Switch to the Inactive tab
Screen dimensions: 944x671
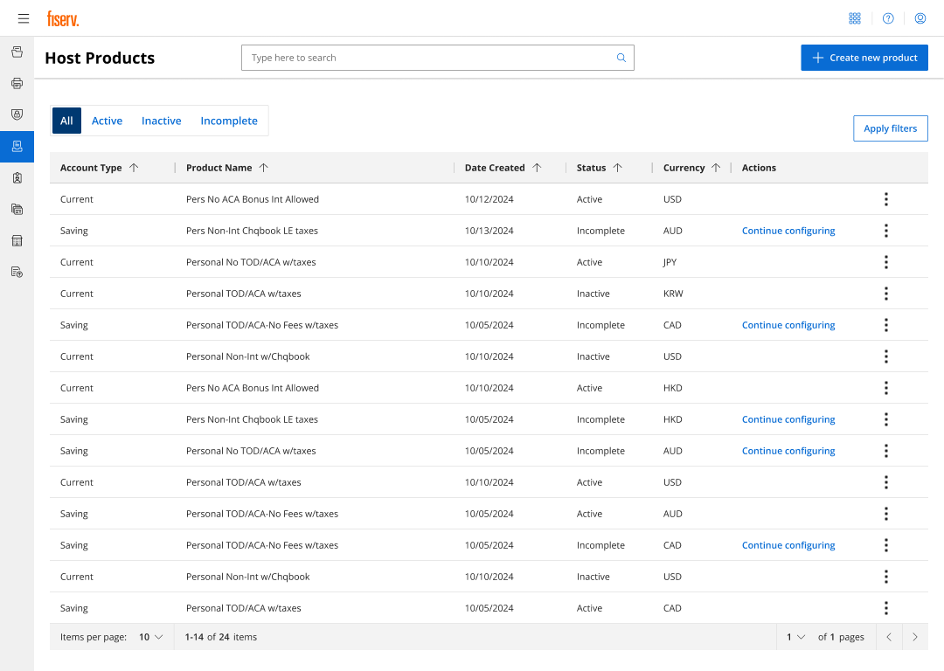(x=162, y=121)
